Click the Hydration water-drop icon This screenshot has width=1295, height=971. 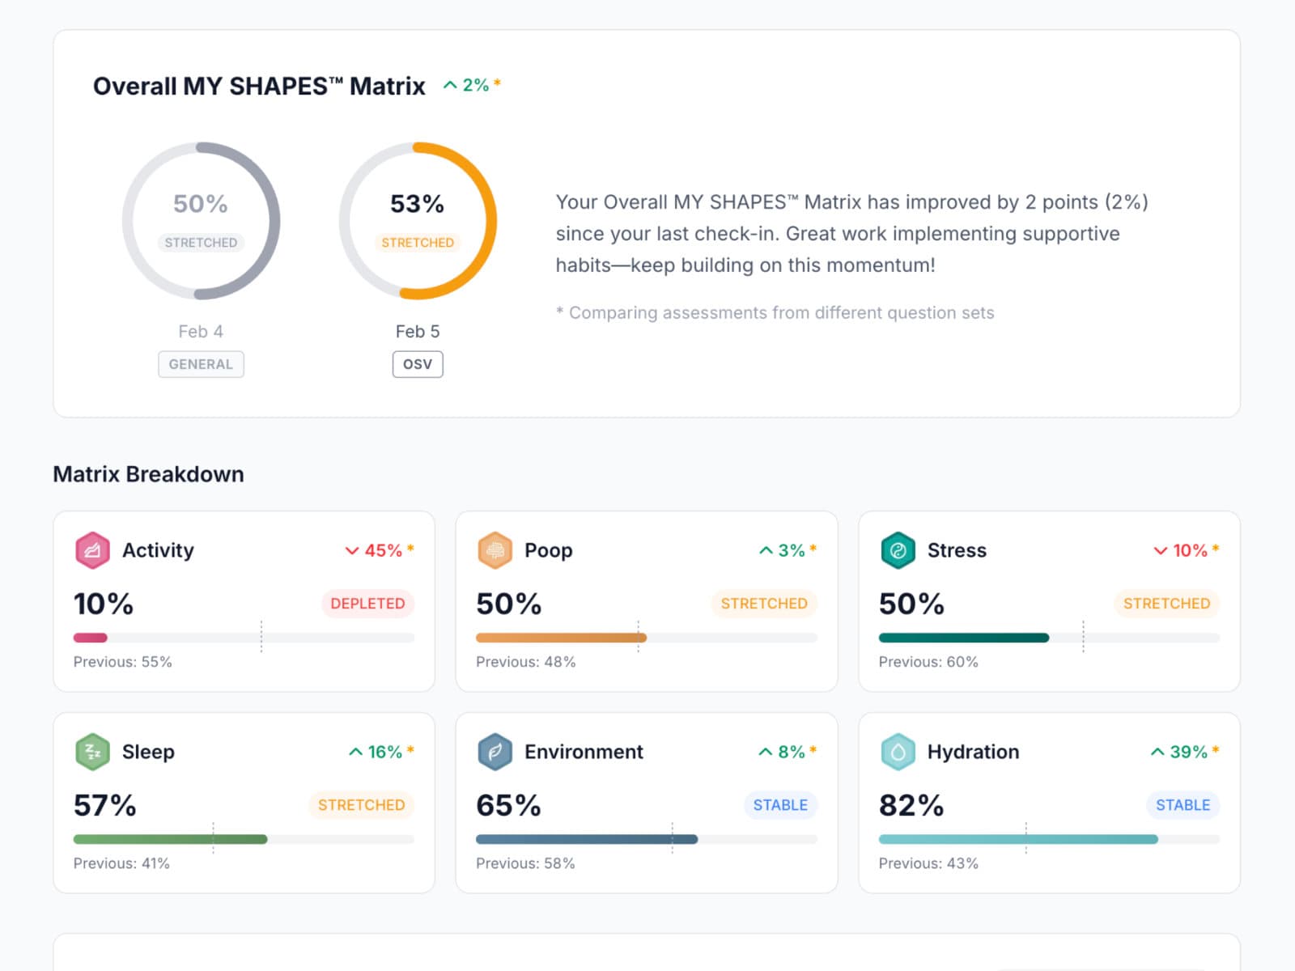(x=898, y=752)
